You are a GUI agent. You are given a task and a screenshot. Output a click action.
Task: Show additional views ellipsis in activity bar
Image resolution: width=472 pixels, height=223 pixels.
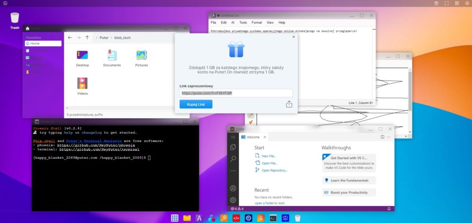233,171
